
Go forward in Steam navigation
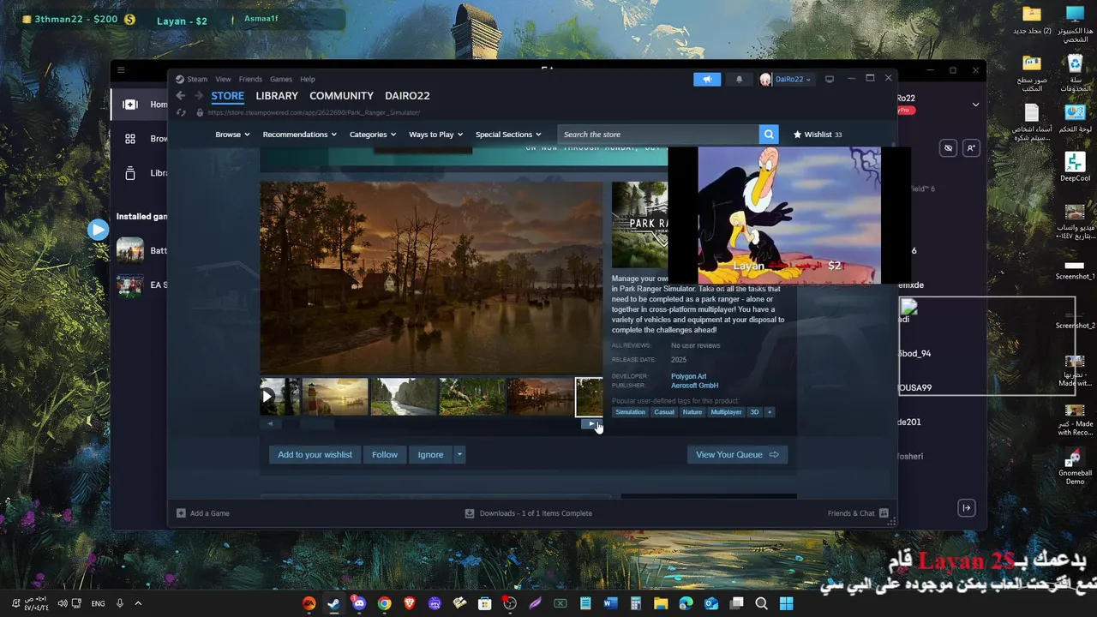coord(199,96)
